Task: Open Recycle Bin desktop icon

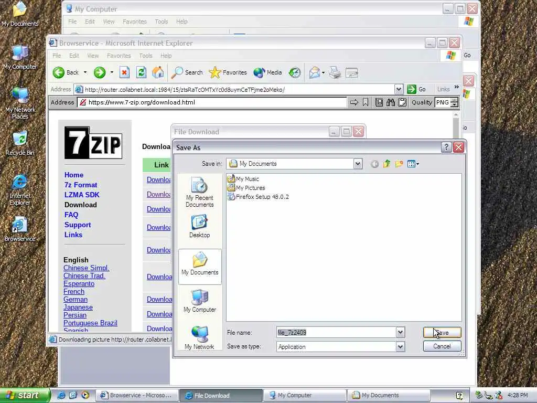Action: tap(20, 143)
